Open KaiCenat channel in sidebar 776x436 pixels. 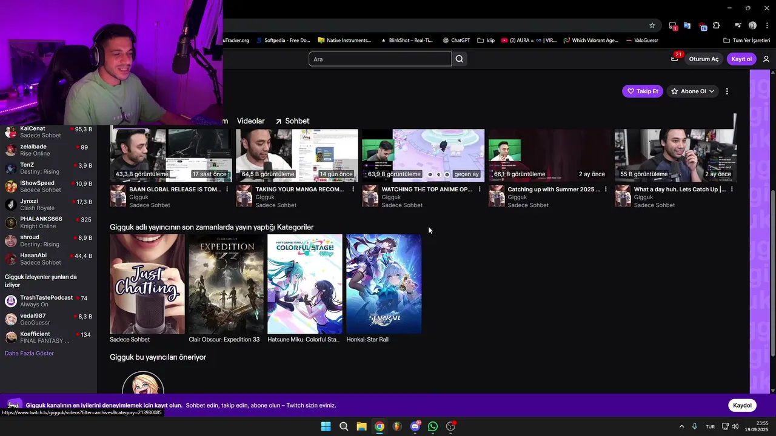(x=48, y=132)
